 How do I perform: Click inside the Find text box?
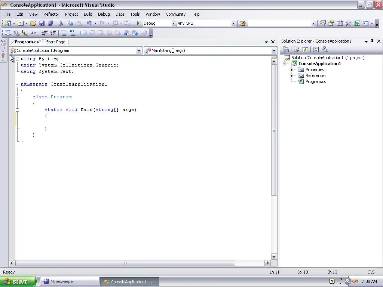279,24
